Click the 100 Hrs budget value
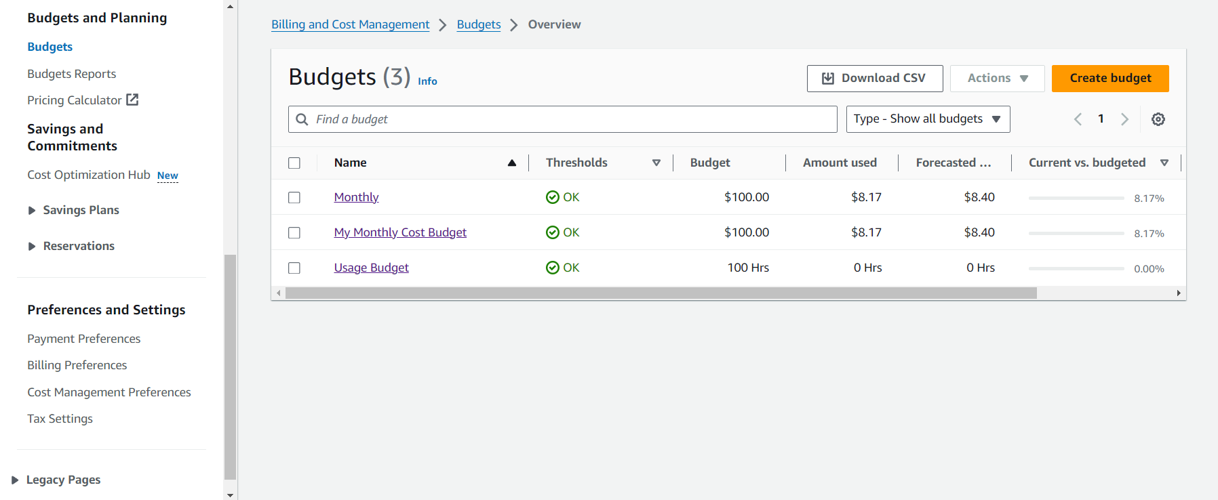The height and width of the screenshot is (500, 1218). [748, 268]
